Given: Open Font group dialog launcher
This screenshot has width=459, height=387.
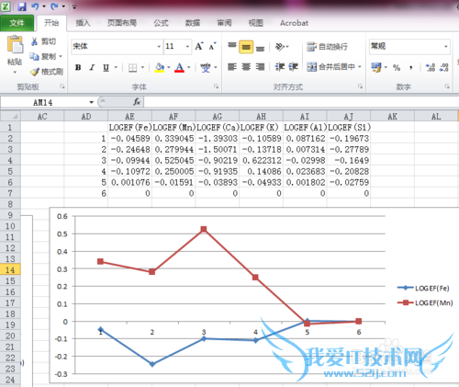Looking at the screenshot, I should tap(216, 86).
